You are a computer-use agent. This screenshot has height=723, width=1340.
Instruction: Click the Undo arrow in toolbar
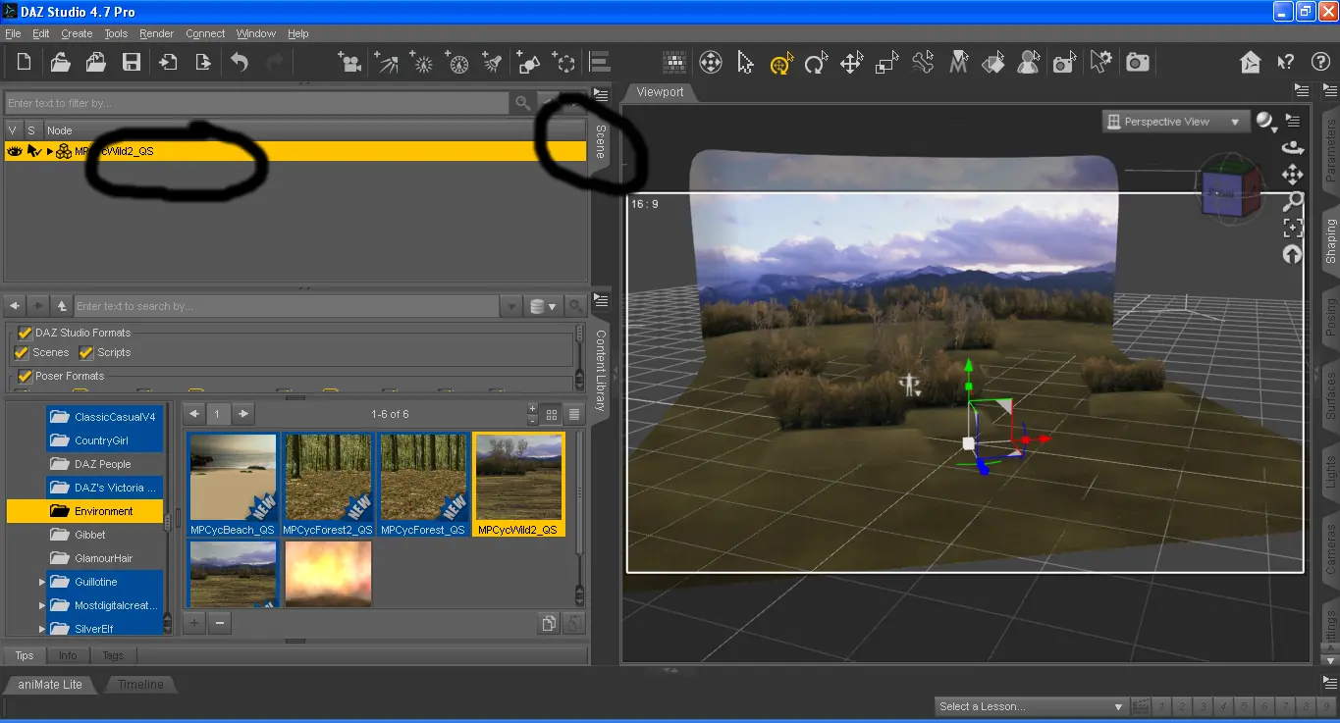pyautogui.click(x=239, y=63)
